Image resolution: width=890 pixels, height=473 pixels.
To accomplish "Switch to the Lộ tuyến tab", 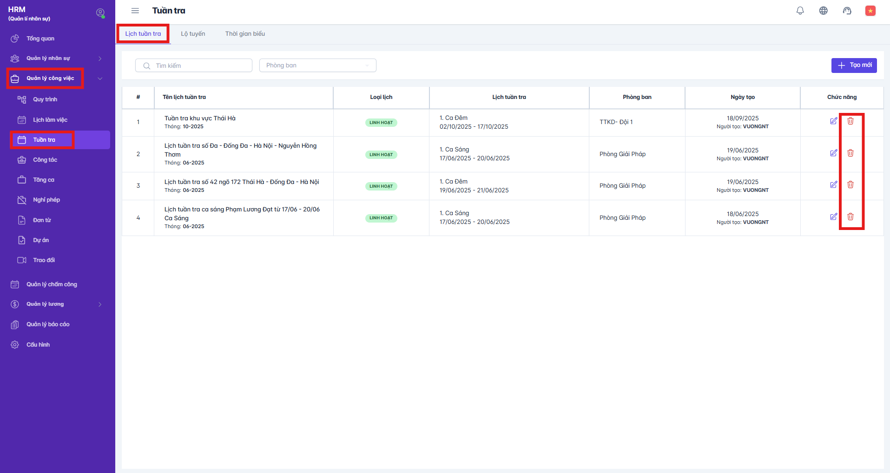I will pyautogui.click(x=193, y=34).
